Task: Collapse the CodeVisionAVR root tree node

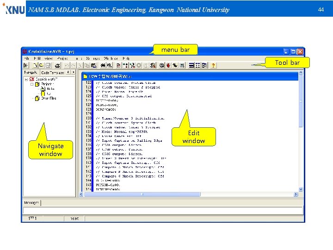Action: [x=26, y=80]
